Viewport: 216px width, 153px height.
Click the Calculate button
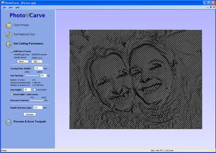[x=29, y=114]
